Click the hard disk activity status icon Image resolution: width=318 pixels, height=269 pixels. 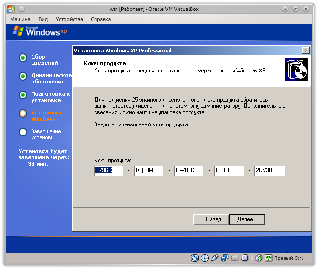click(x=195, y=258)
